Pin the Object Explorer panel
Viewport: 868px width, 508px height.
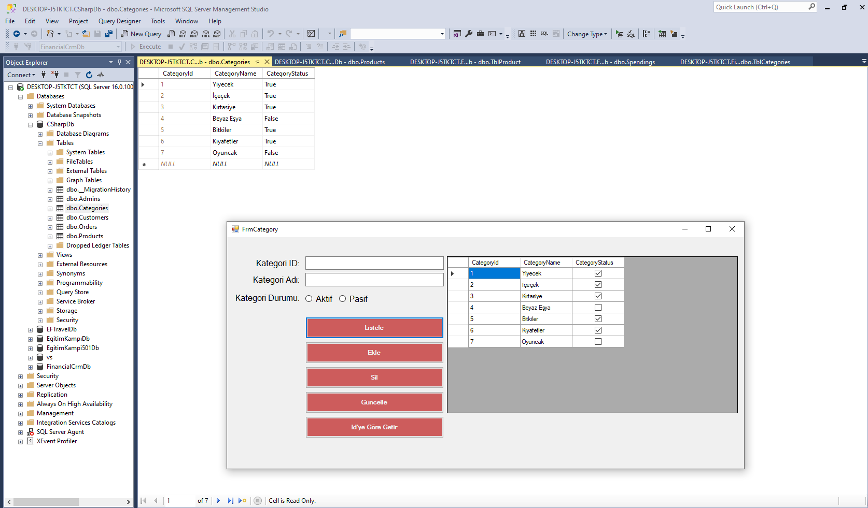coord(119,62)
